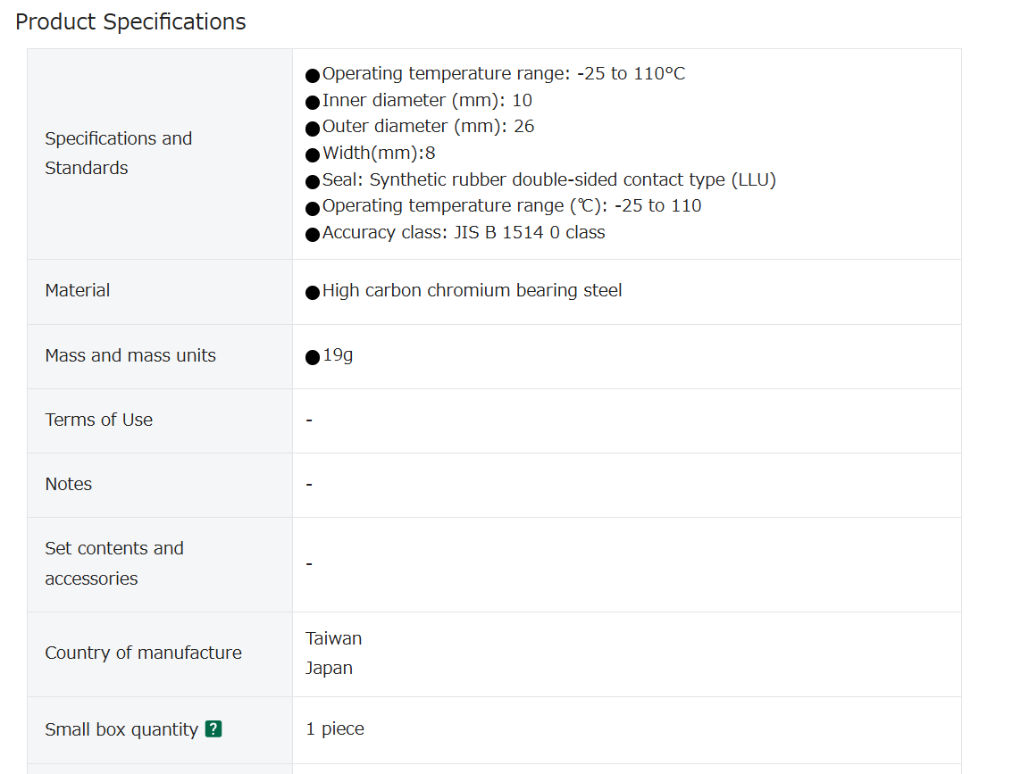This screenshot has width=1029, height=774.
Task: Click the Terms of Use row label
Action: pyautogui.click(x=98, y=420)
